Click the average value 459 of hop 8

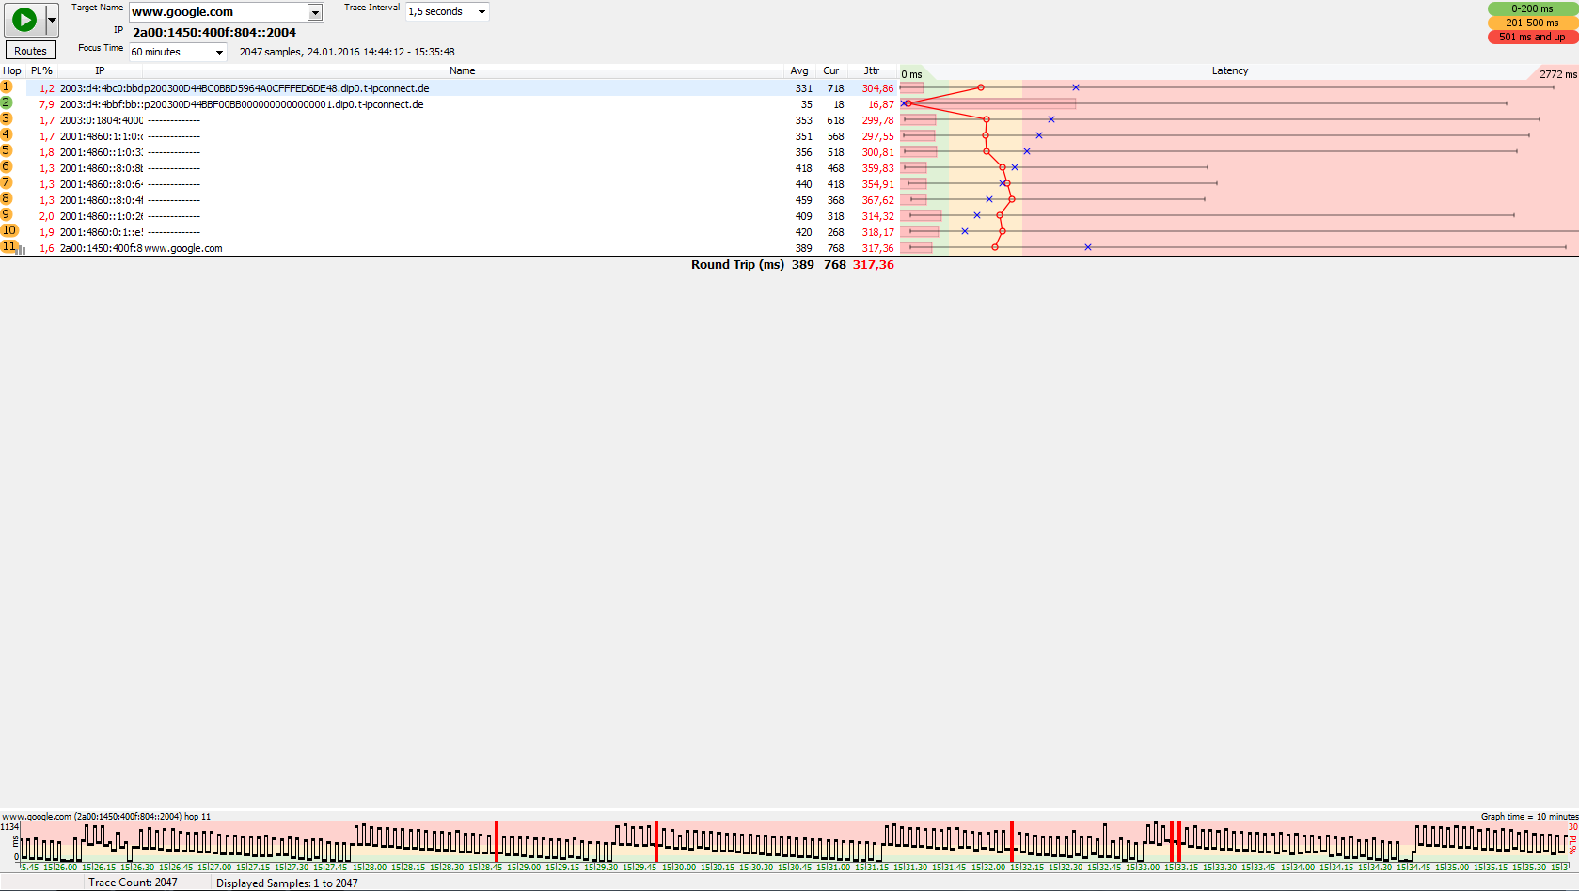point(804,201)
